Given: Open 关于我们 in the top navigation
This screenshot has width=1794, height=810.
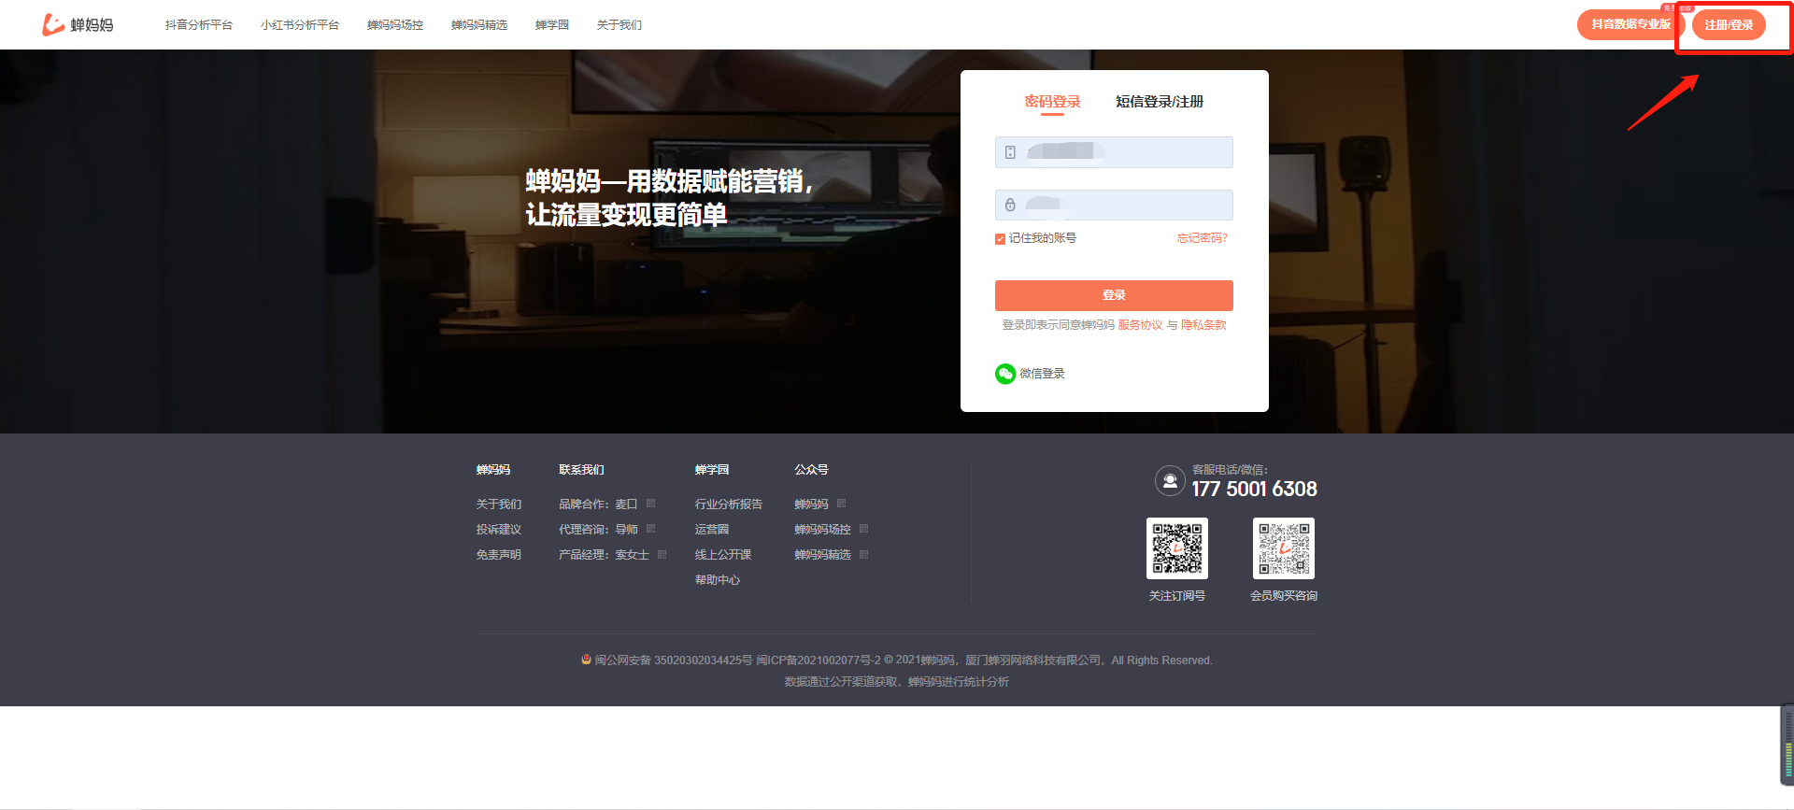Looking at the screenshot, I should click(x=619, y=25).
